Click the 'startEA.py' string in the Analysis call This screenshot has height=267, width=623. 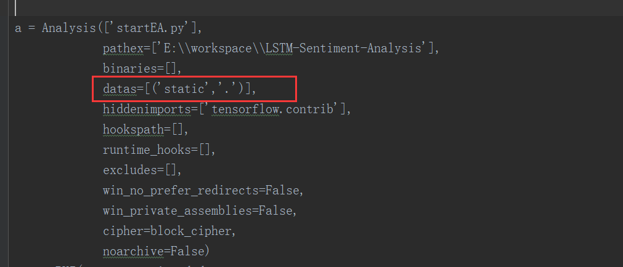tap(152, 28)
